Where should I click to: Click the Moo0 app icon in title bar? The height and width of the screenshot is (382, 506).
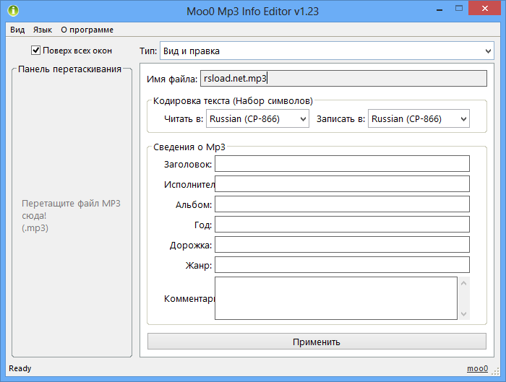tap(13, 11)
